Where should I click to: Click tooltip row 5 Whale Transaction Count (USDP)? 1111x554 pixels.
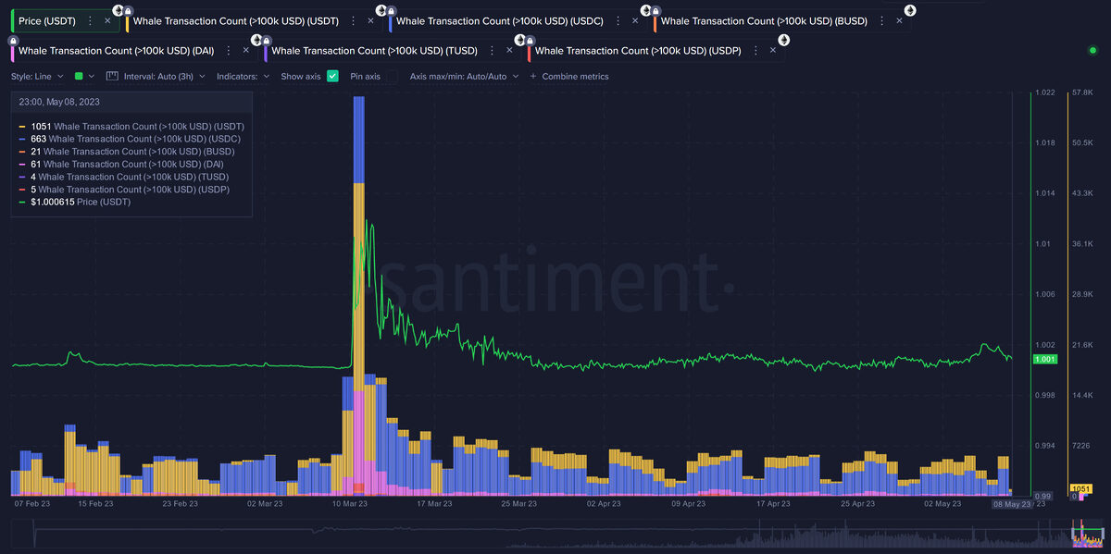pos(124,189)
